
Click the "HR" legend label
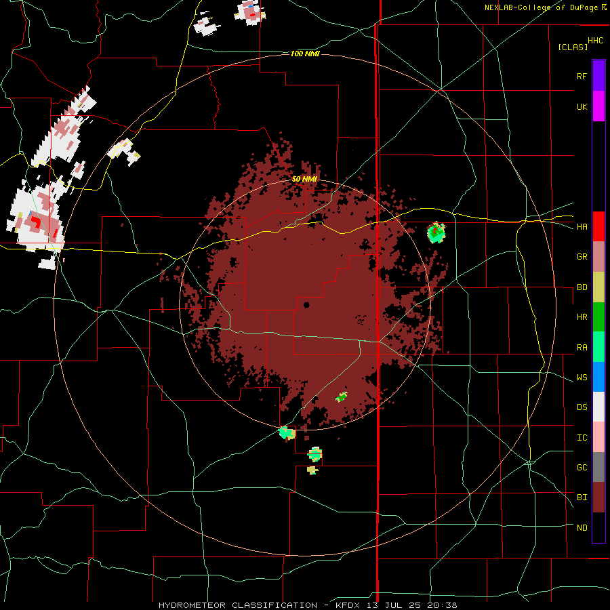tap(582, 317)
